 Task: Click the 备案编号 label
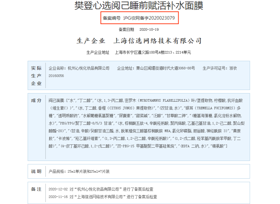pos(111,18)
